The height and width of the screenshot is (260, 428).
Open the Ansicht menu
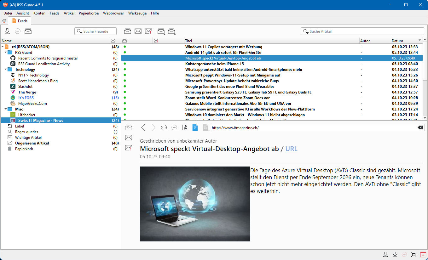[x=23, y=13]
